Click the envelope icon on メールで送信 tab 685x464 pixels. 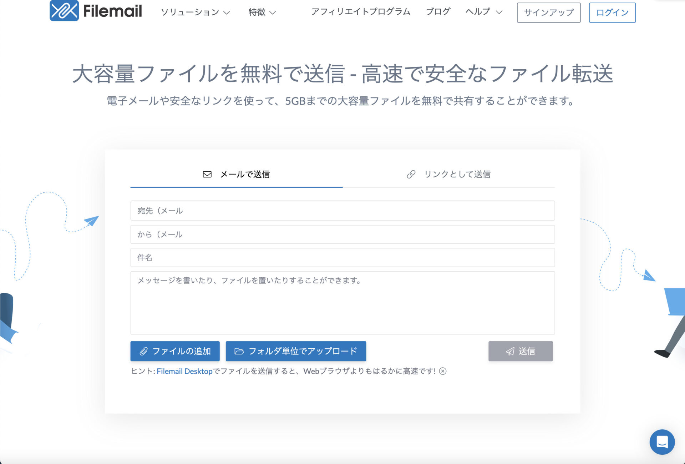point(207,175)
